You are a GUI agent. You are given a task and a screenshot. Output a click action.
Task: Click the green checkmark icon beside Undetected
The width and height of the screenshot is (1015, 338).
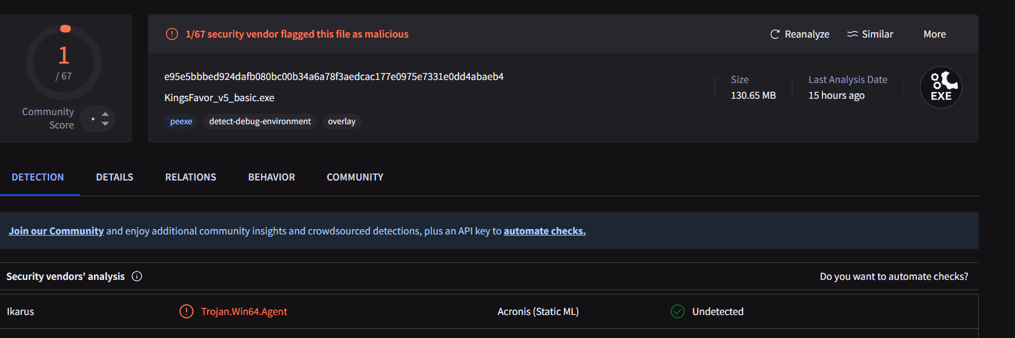[678, 311]
